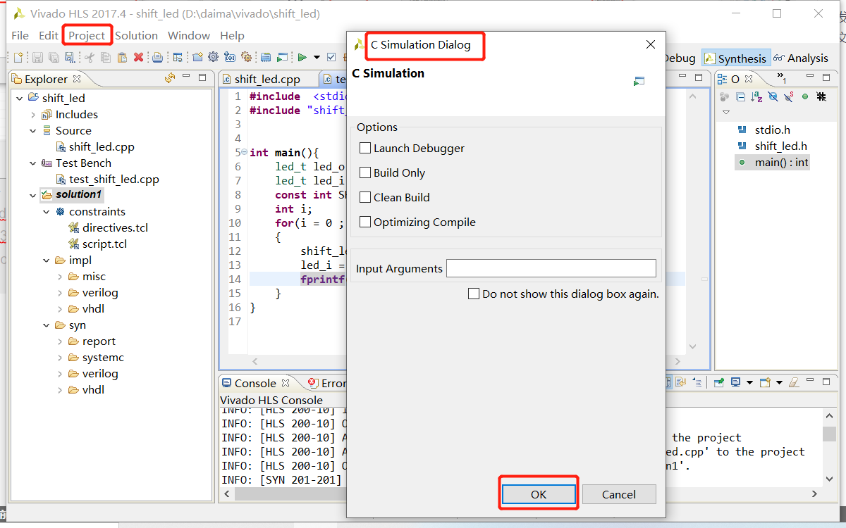The width and height of the screenshot is (846, 528).
Task: Open the run dropdown arrow in toolbar
Action: point(317,58)
